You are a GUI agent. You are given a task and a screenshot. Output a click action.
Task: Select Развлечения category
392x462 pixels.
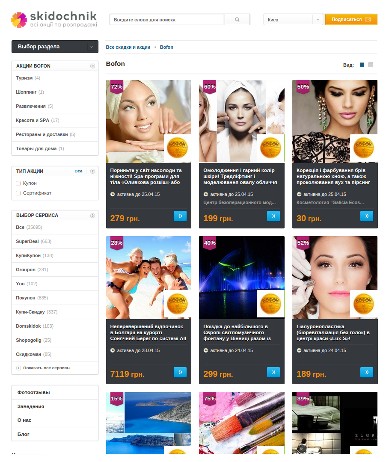click(55, 107)
